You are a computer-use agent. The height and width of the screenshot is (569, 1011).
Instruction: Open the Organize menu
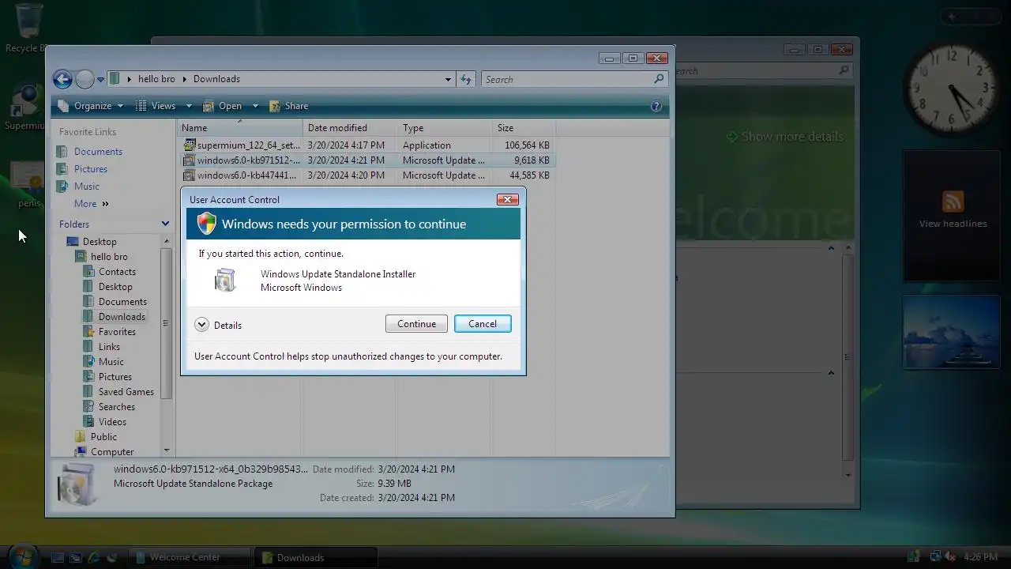click(x=92, y=106)
